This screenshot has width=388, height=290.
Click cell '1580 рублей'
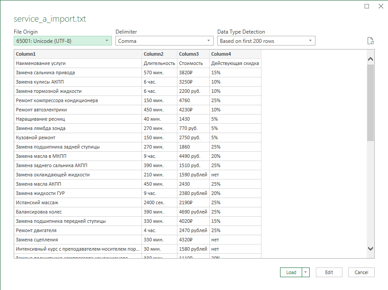click(193, 249)
